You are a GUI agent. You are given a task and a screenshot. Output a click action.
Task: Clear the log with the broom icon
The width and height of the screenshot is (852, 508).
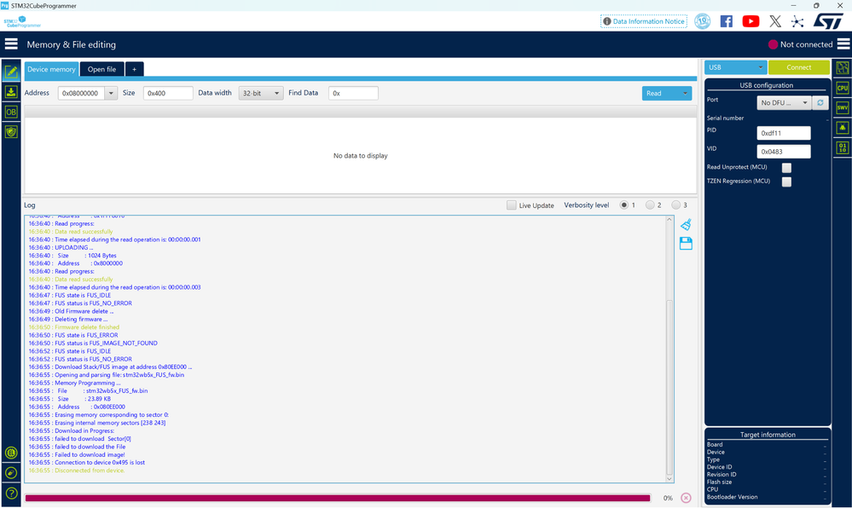[686, 224]
